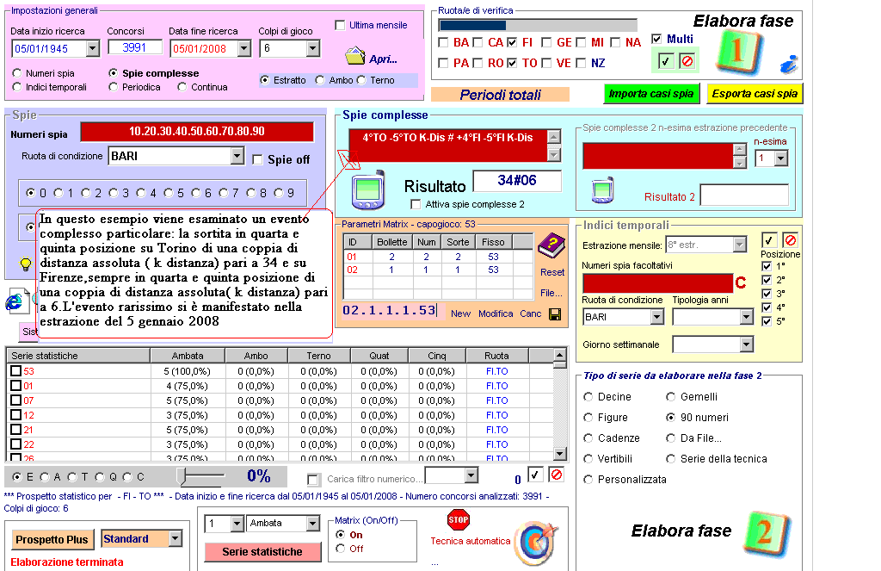Click the Canc link in Matrix panel

530,313
